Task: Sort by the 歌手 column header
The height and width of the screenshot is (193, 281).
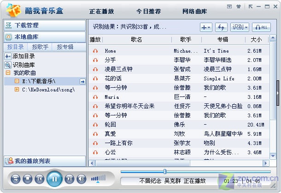Action: pos(186,40)
